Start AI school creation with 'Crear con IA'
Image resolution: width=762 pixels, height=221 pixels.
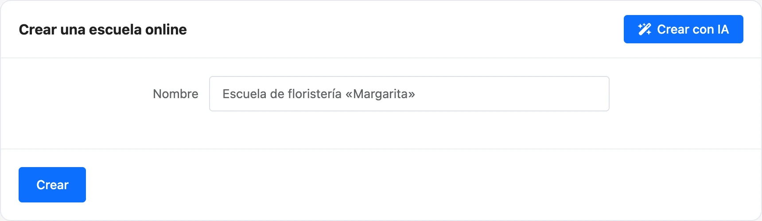coord(684,29)
